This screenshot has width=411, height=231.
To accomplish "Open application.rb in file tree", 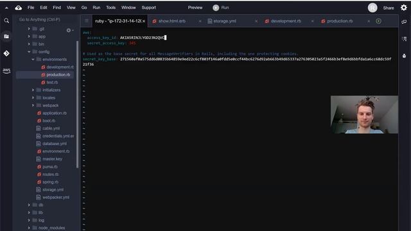I will pos(54,113).
